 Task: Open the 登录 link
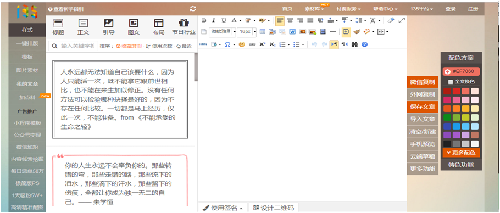(451, 9)
